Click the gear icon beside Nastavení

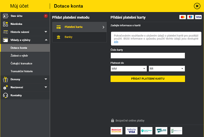point(6,87)
